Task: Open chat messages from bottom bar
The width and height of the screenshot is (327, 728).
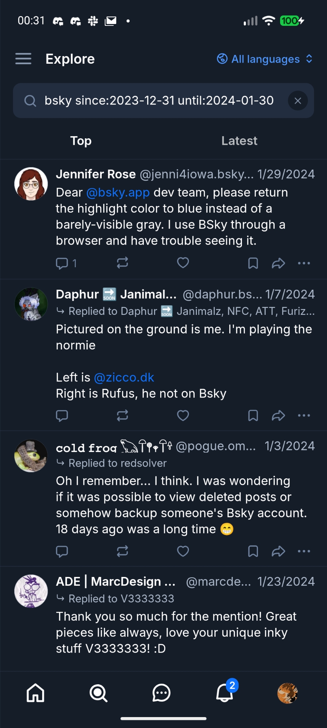Action: pos(161,693)
